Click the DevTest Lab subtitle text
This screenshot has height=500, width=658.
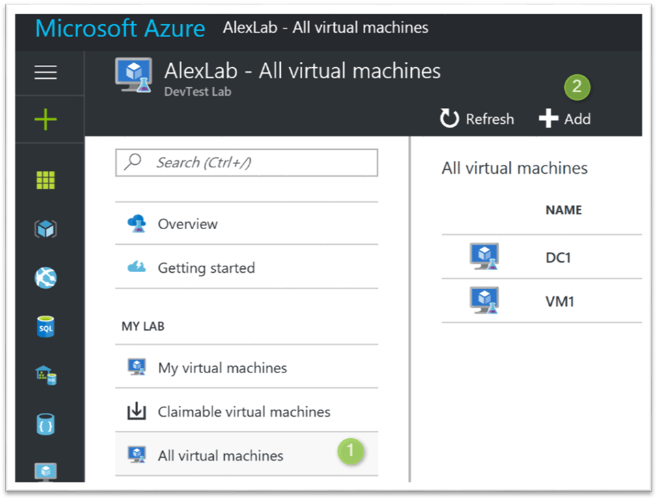[x=197, y=91]
